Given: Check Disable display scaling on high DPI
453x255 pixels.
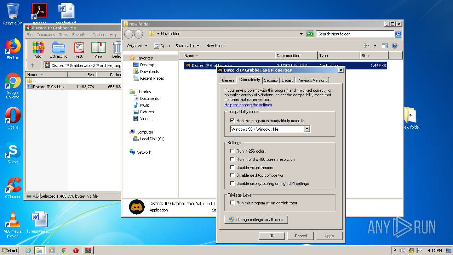Looking at the screenshot, I should point(232,183).
